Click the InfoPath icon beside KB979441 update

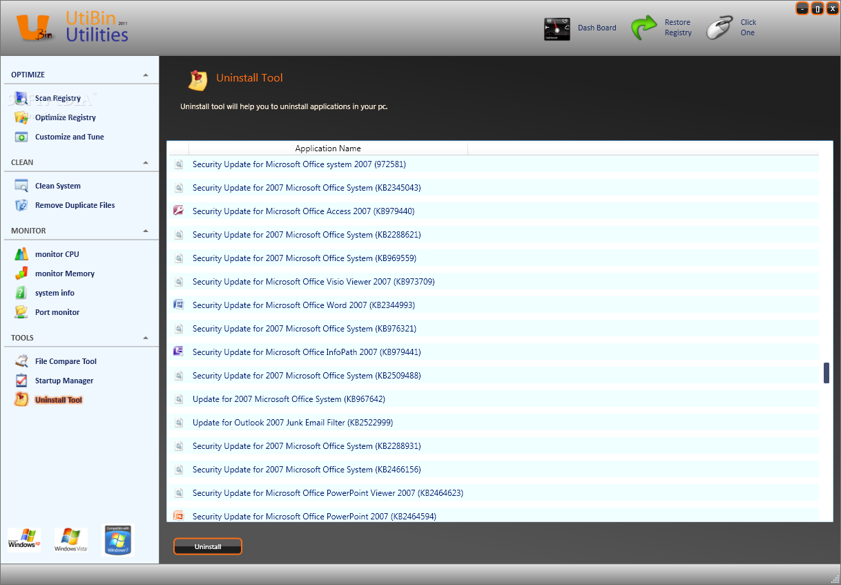coord(179,352)
